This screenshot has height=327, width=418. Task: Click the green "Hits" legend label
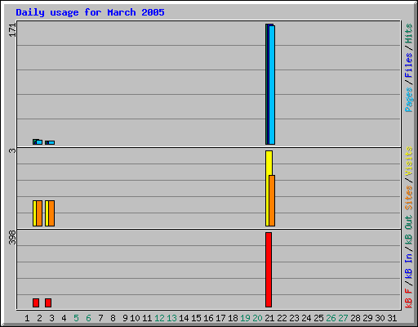point(408,34)
